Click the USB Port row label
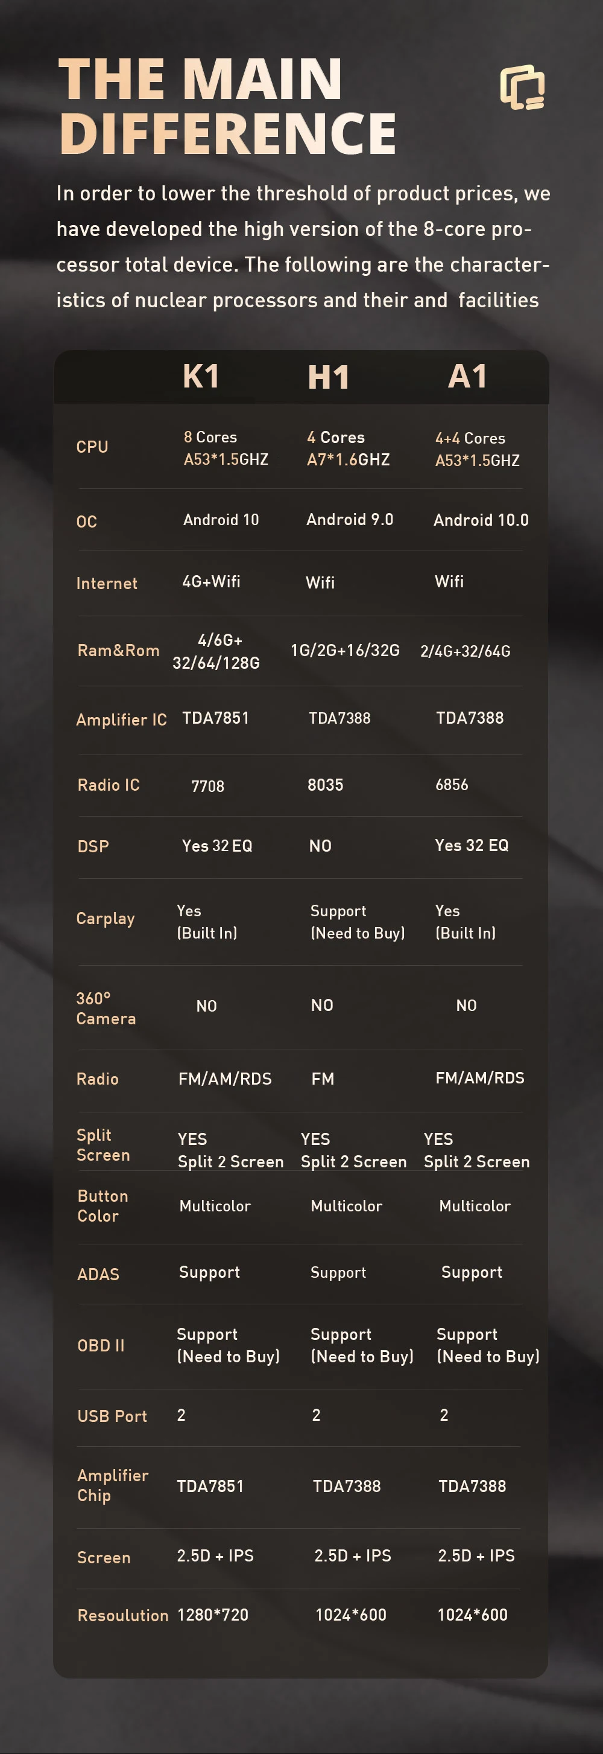Viewport: 603px width, 1754px height. coord(112,1416)
